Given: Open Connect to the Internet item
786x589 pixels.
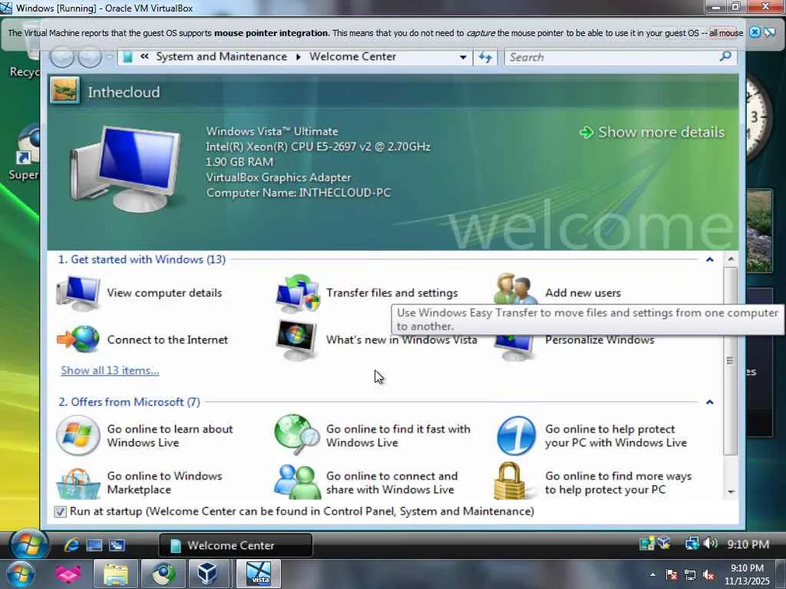Looking at the screenshot, I should [x=142, y=340].
